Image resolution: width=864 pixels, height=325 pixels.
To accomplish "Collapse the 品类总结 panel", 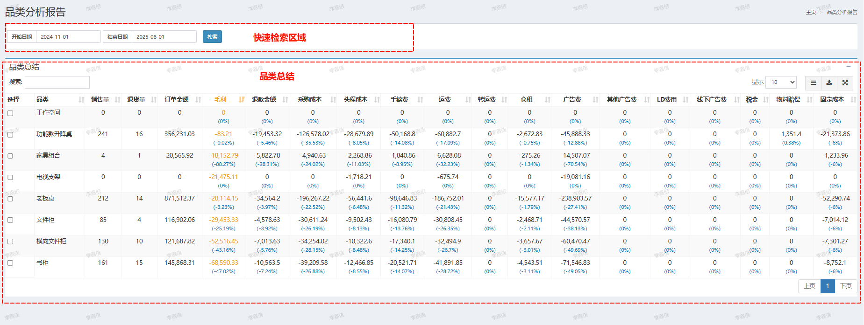I will coord(848,67).
